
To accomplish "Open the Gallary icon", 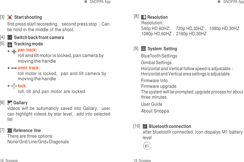I will coord(10,103).
